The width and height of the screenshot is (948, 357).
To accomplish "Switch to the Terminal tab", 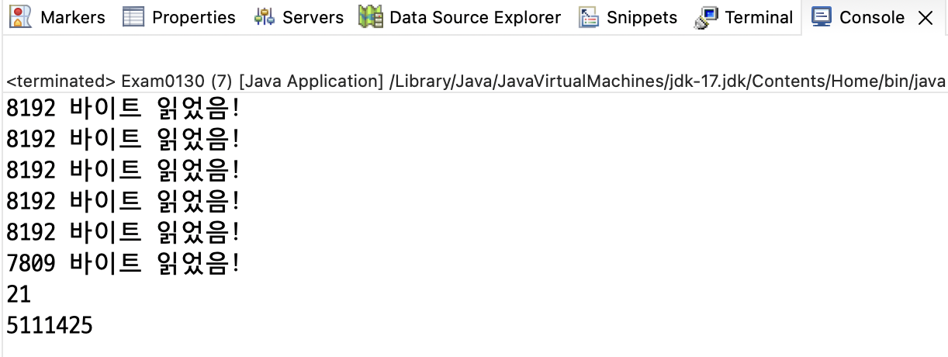I will point(759,17).
